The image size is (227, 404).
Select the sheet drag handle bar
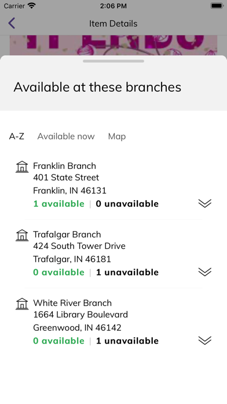tap(113, 61)
